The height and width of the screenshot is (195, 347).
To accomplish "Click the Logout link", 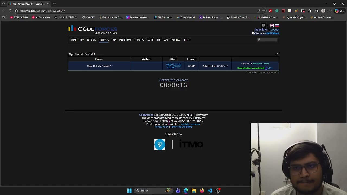I will [275, 30].
